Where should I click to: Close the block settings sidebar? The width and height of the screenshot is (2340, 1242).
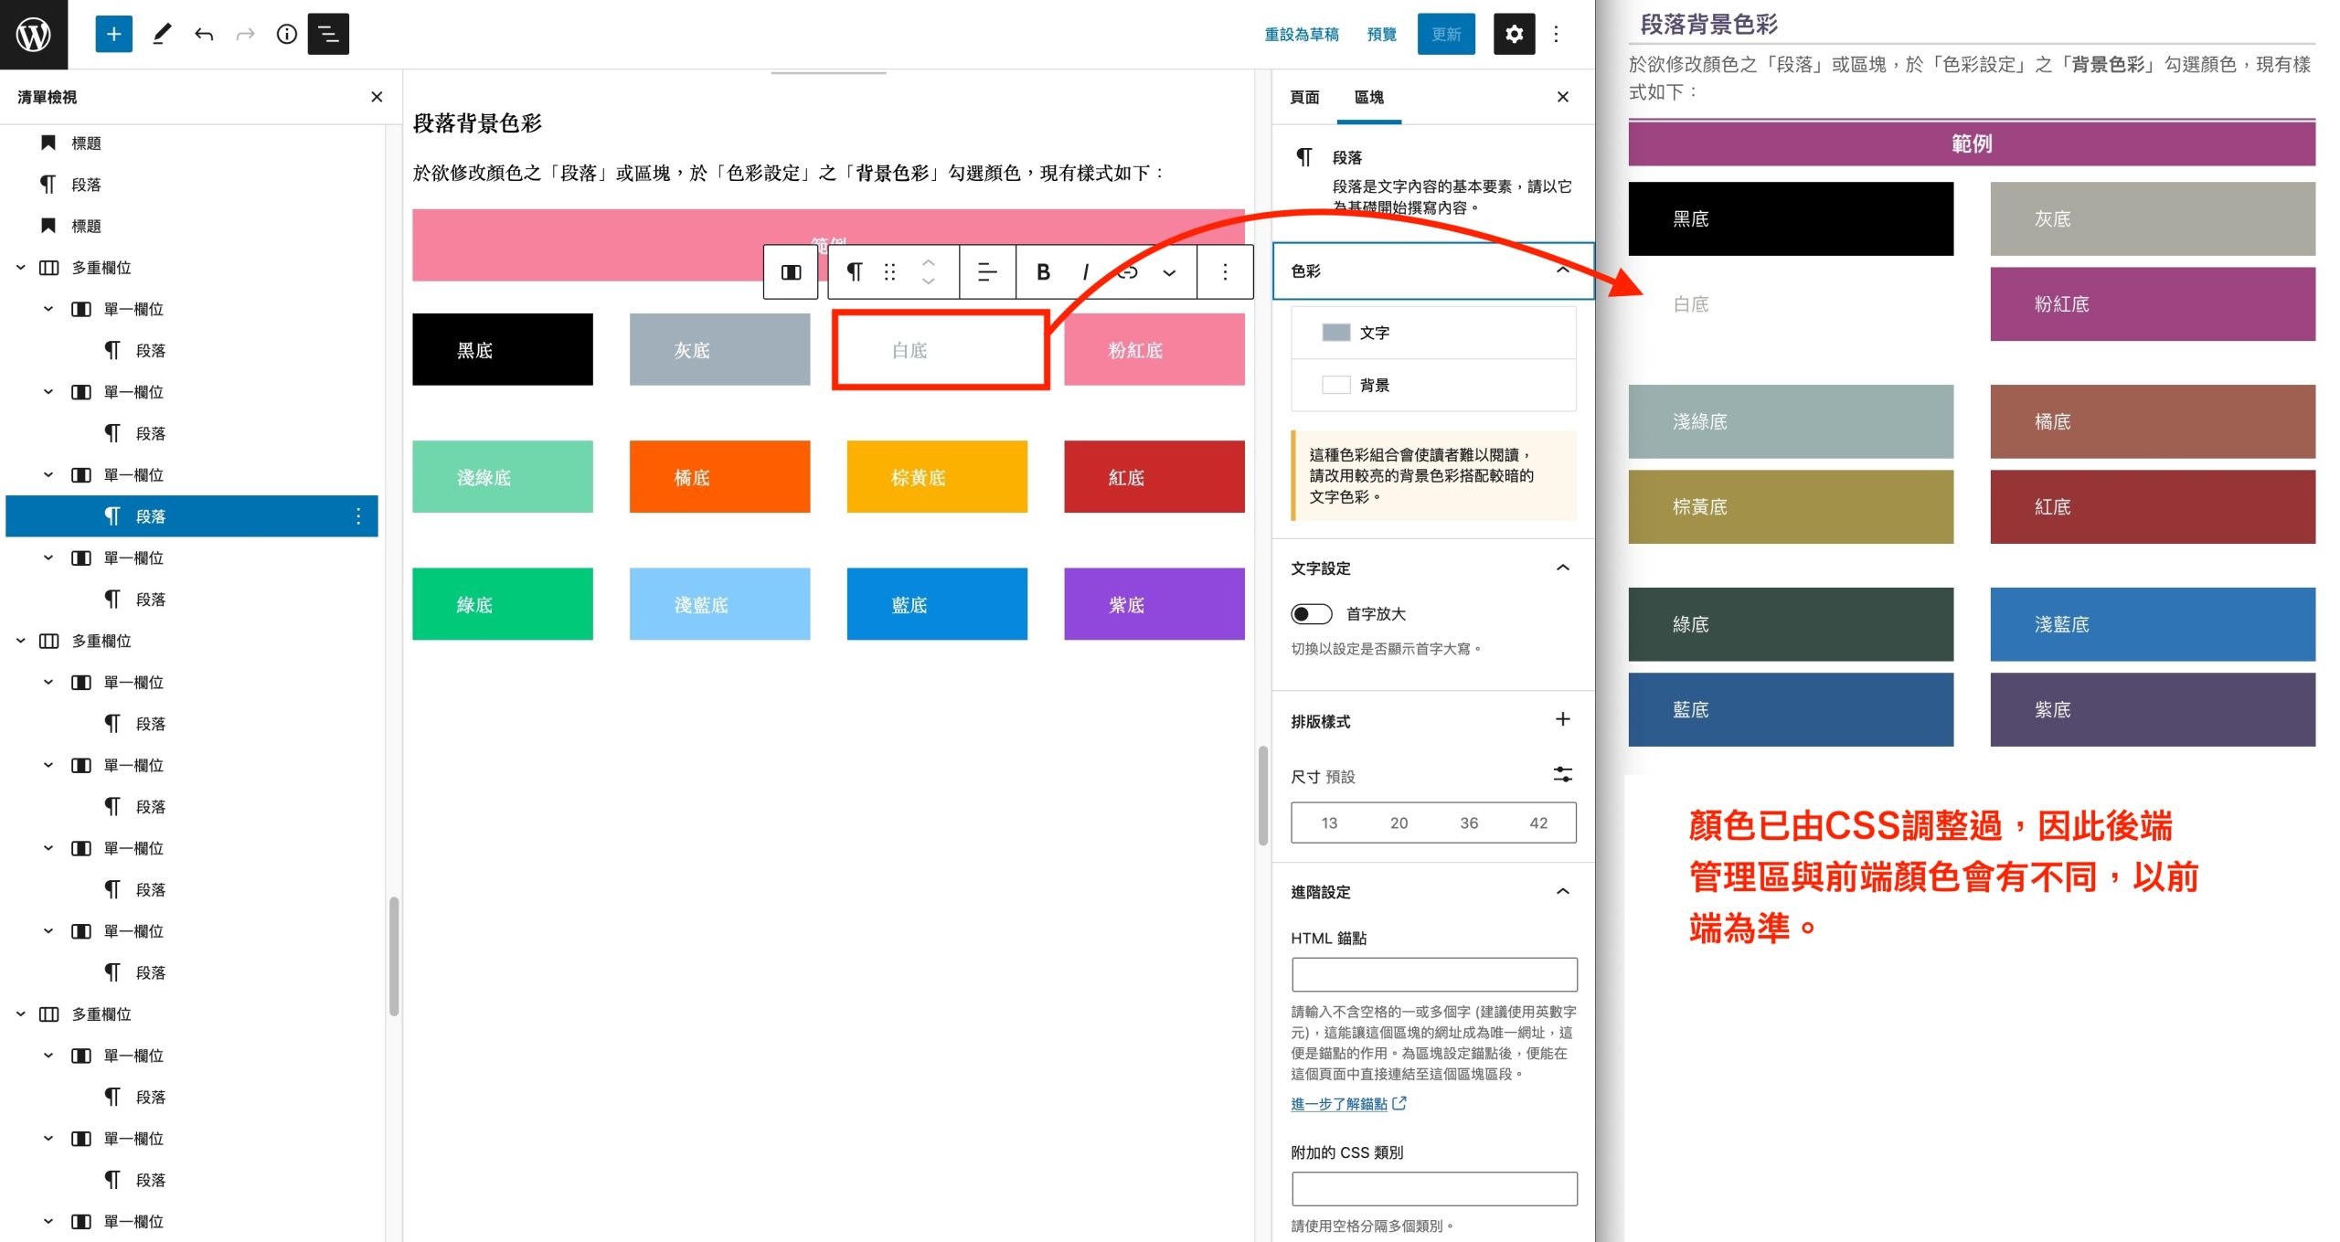pos(1563,97)
